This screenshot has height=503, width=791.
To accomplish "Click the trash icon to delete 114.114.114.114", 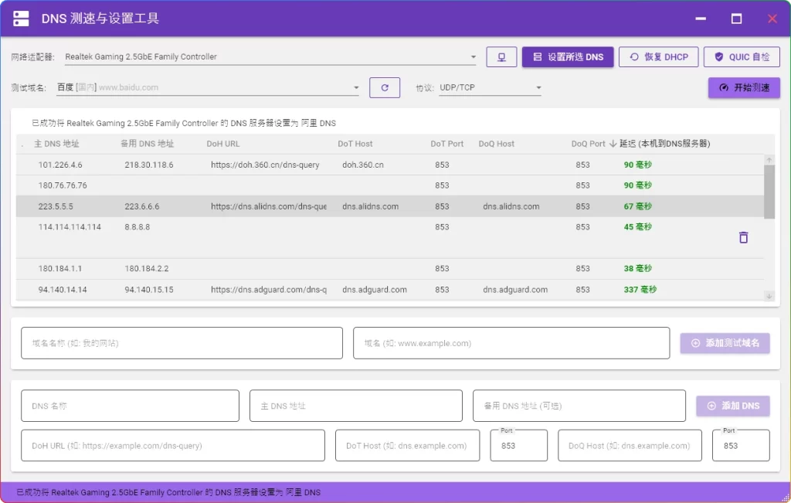I will point(743,238).
